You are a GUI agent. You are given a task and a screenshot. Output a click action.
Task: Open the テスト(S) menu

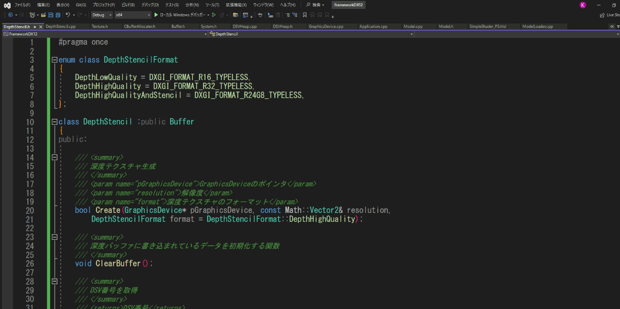click(x=172, y=5)
